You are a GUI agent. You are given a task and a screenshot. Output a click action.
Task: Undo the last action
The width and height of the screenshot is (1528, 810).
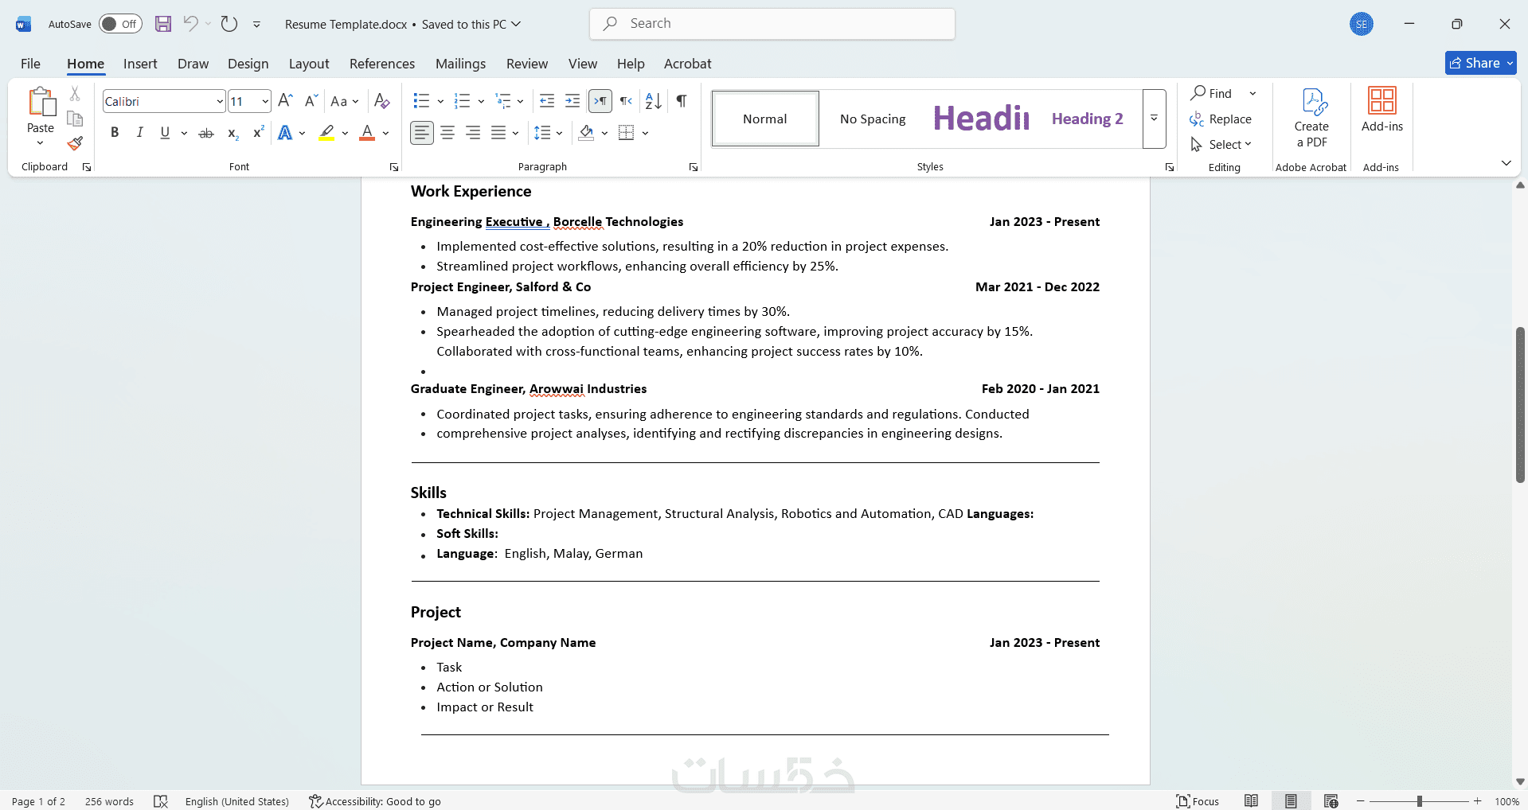click(190, 24)
